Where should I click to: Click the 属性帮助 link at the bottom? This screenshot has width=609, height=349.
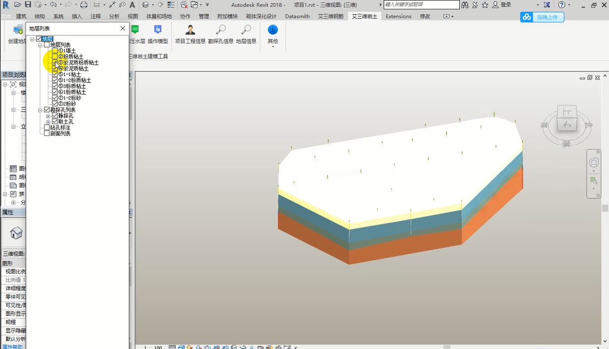12,346
